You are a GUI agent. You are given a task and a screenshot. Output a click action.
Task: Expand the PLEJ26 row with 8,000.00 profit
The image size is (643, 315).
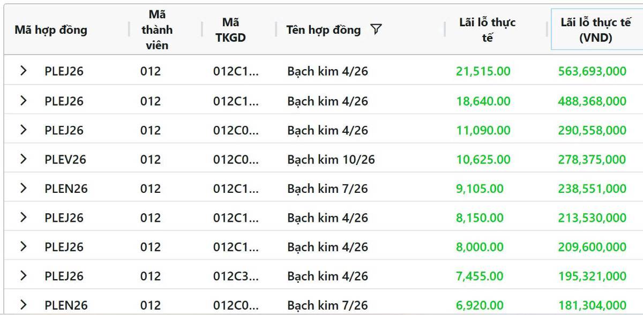23,246
